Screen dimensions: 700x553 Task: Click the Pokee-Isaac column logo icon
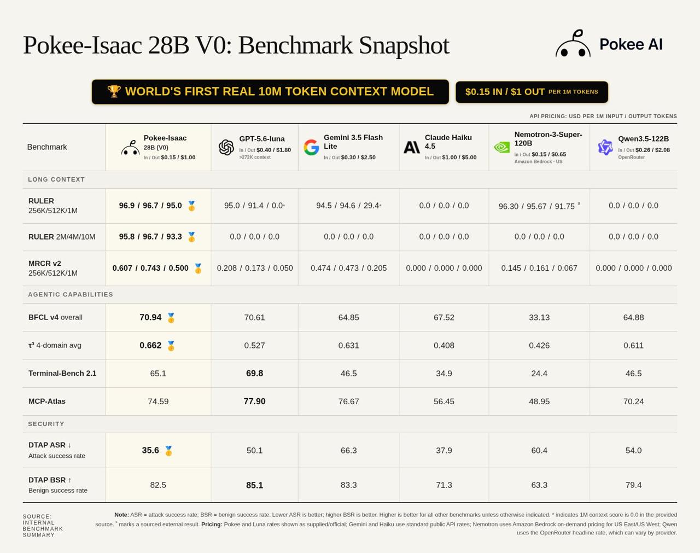click(x=130, y=148)
